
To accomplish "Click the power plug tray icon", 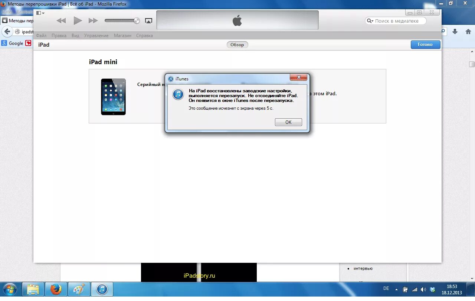I will click(x=406, y=290).
